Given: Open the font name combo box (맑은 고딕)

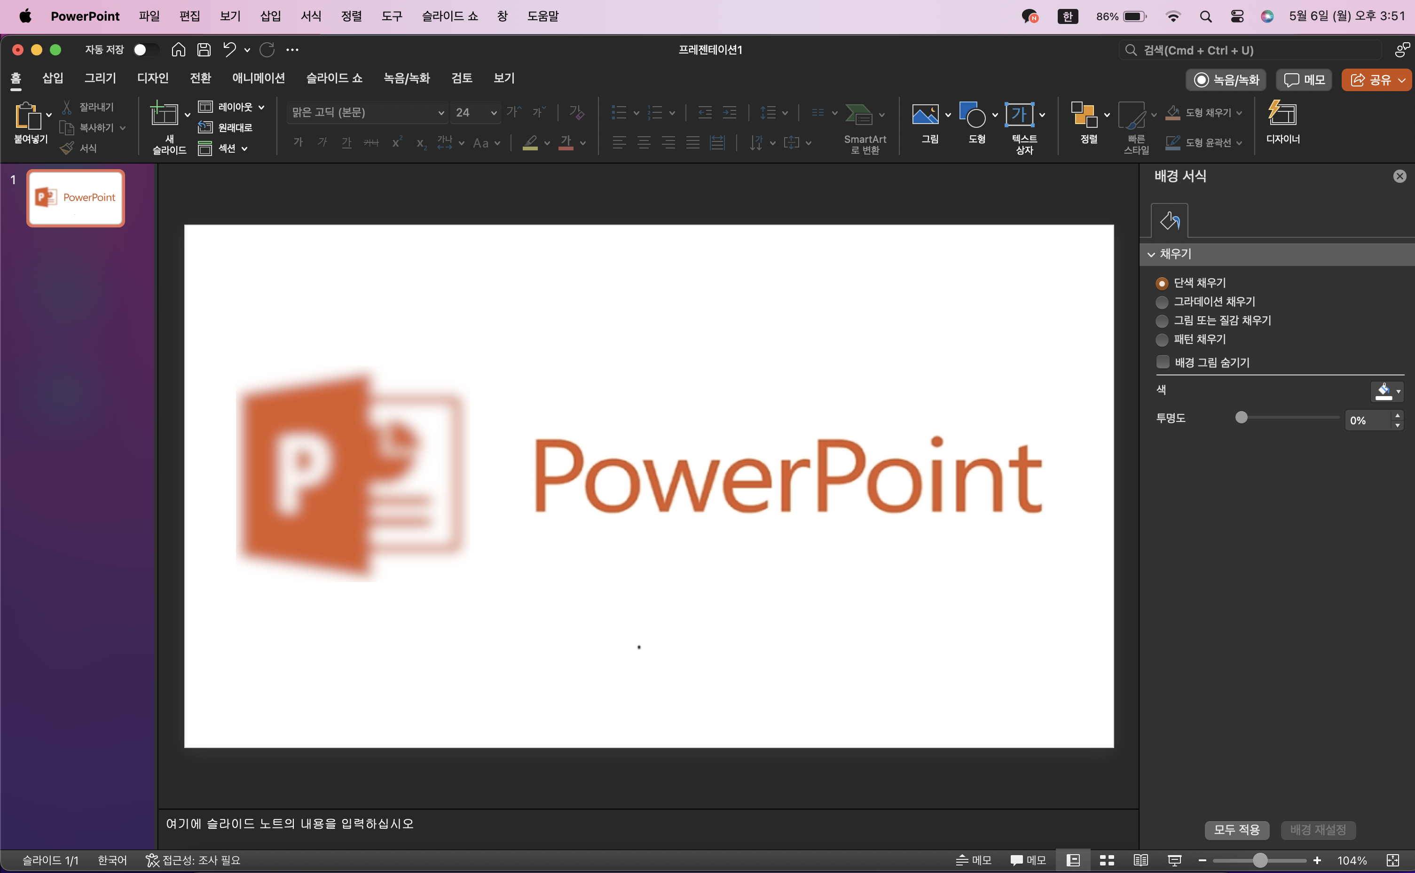Looking at the screenshot, I should click(x=367, y=113).
